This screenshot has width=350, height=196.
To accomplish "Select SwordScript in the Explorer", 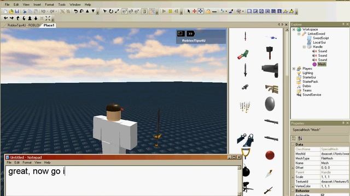I will tap(321, 38).
